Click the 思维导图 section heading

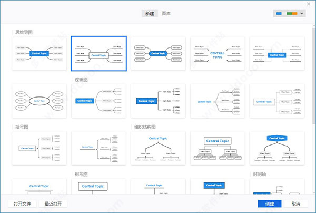pos(24,32)
